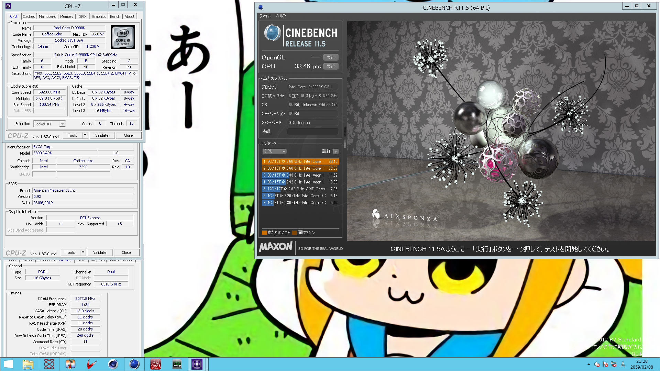The height and width of the screenshot is (371, 660).
Task: Switch to the Caches tab in CPU-Z
Action: pyautogui.click(x=29, y=16)
